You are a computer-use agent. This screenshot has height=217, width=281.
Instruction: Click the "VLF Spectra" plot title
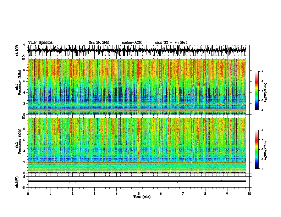(x=40, y=43)
